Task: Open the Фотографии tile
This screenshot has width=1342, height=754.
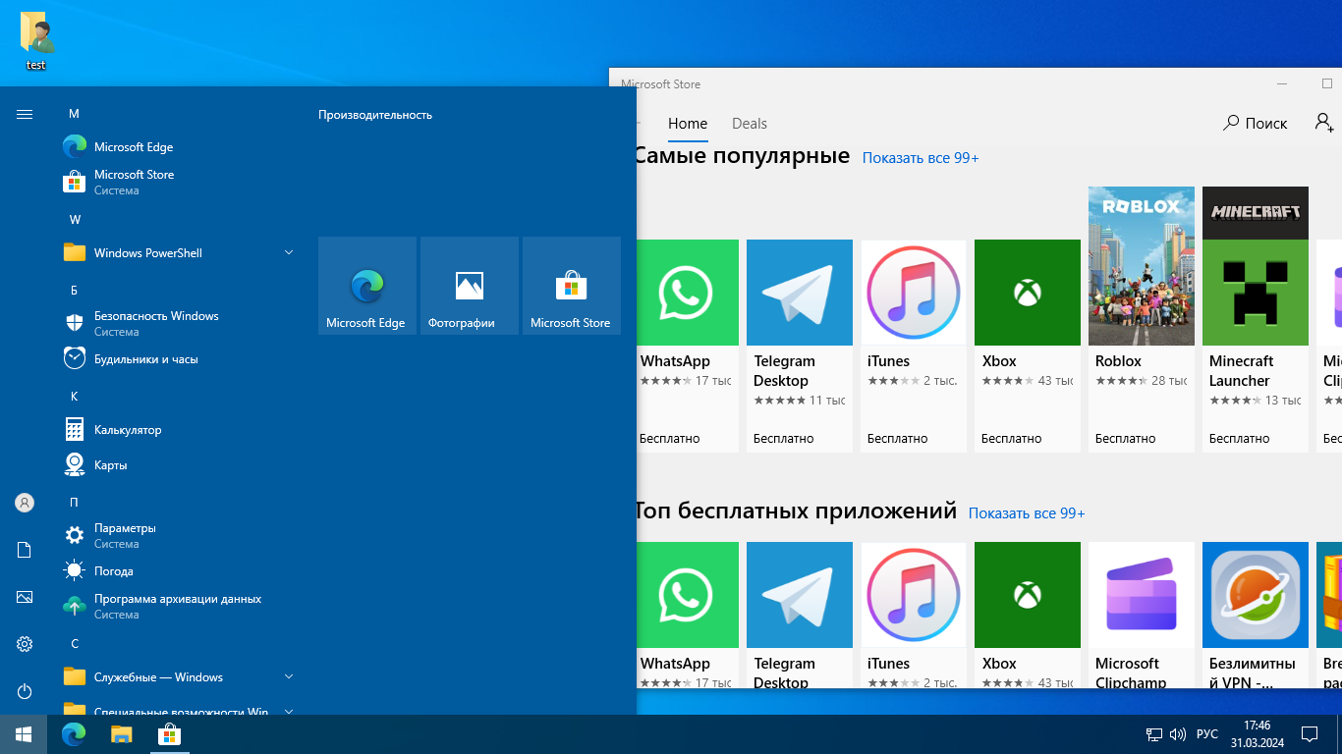Action: coord(469,286)
